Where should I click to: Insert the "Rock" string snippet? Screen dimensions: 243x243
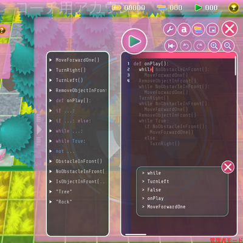pos(64,202)
